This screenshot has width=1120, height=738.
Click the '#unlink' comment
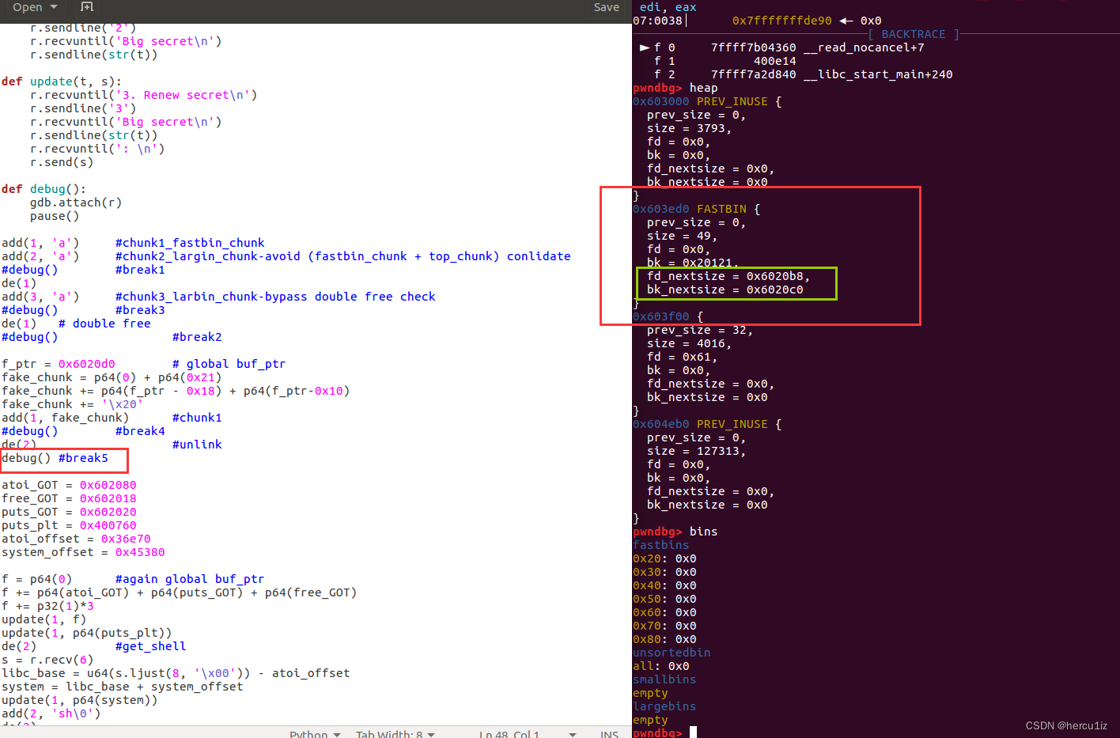click(197, 445)
